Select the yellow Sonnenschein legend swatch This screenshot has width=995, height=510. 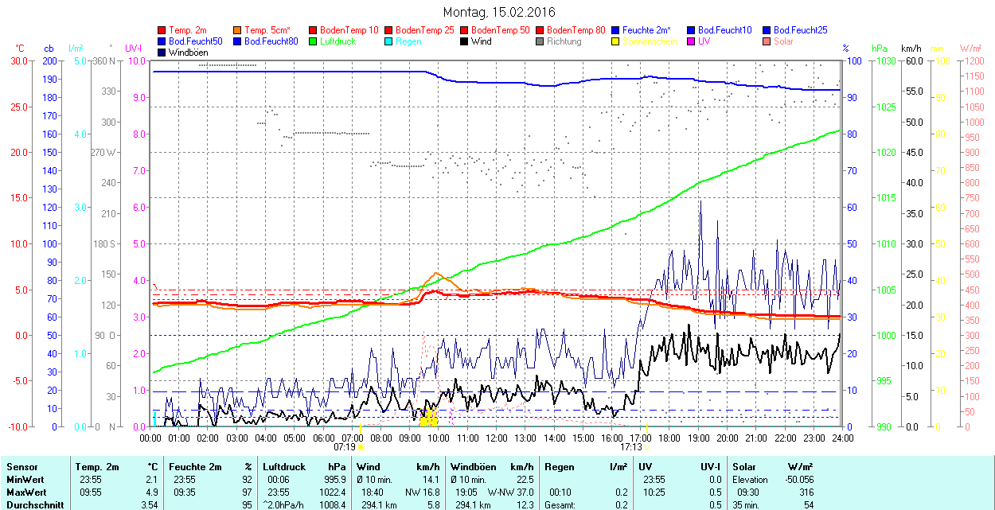[x=615, y=41]
